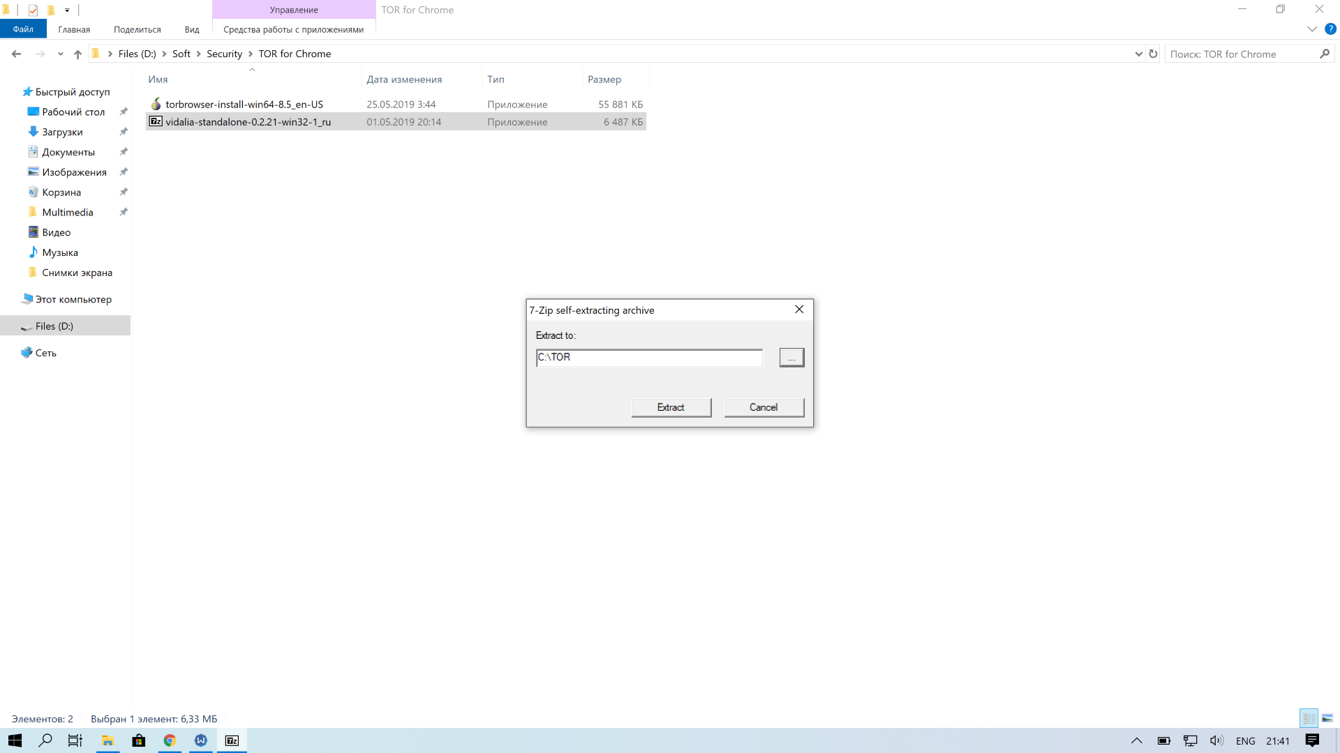Open Multimedia folder in sidebar

click(x=67, y=213)
